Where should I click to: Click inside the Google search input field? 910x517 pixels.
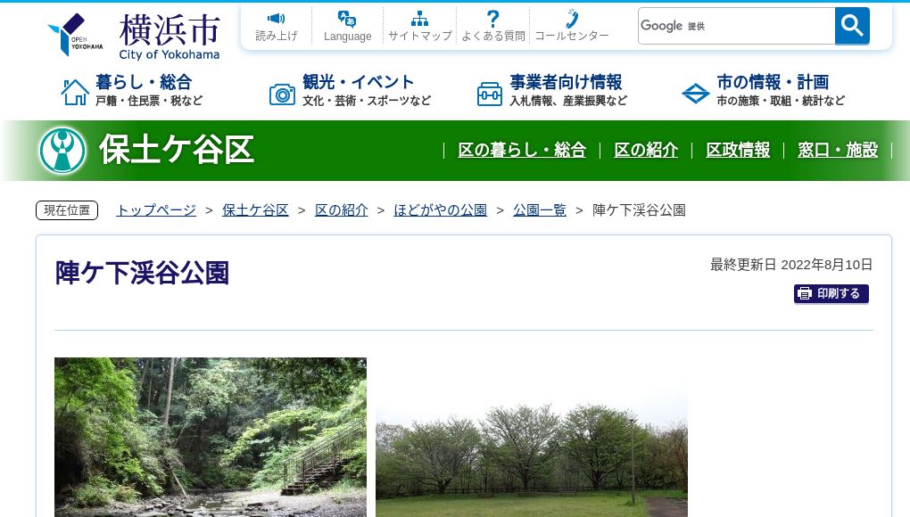tap(736, 25)
